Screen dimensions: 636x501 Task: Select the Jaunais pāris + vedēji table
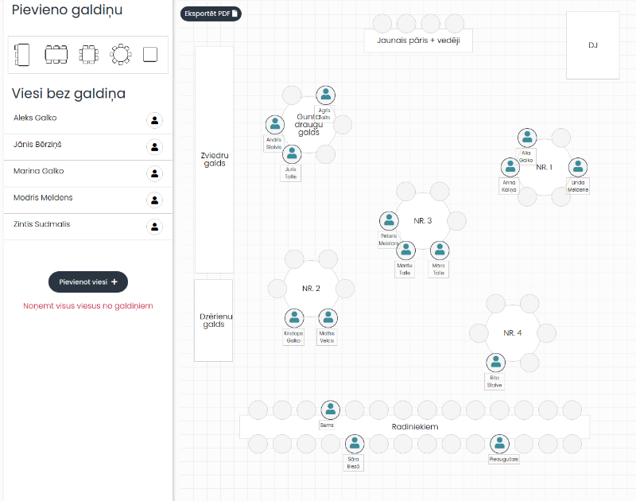point(418,41)
